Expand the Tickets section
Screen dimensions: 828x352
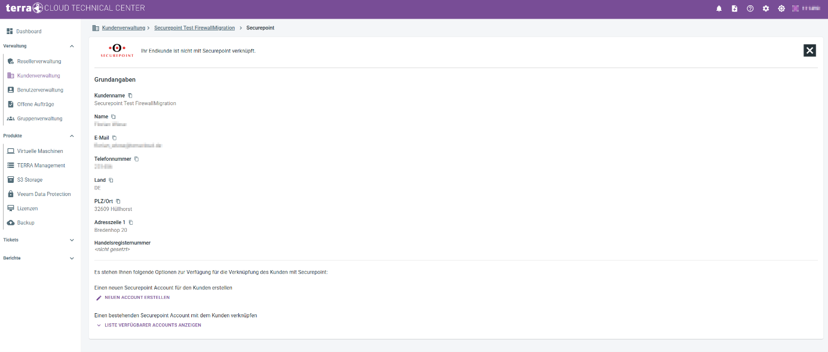72,240
